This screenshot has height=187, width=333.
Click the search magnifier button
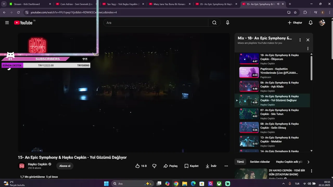click(x=214, y=23)
